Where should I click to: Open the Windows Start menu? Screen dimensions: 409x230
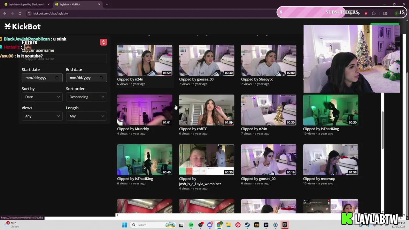click(124, 225)
